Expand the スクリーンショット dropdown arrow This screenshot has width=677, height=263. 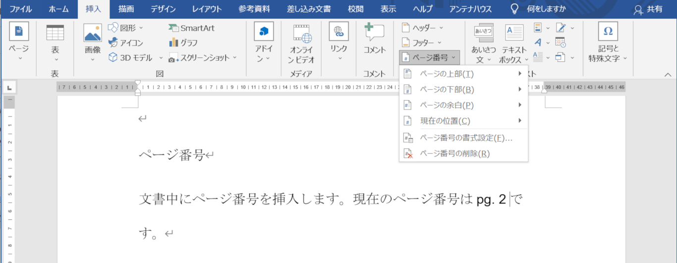(235, 58)
